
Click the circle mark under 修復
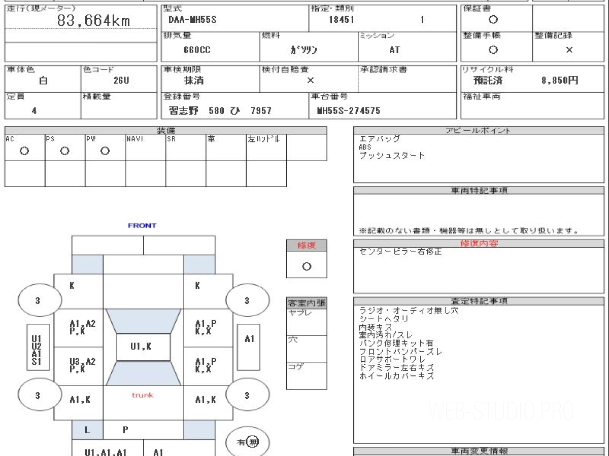click(307, 267)
